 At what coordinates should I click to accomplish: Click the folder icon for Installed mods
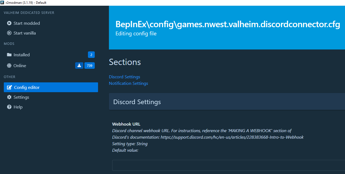pos(9,55)
